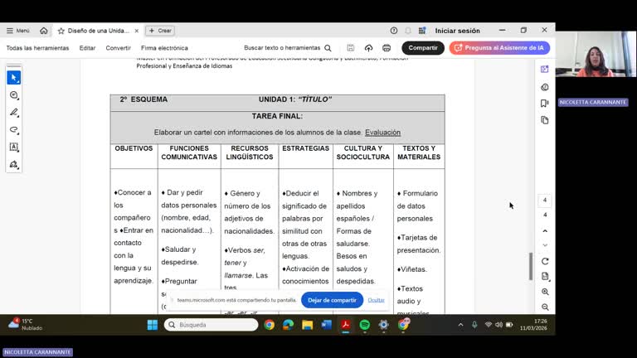Click the OBJETIVOS column header

[134, 148]
